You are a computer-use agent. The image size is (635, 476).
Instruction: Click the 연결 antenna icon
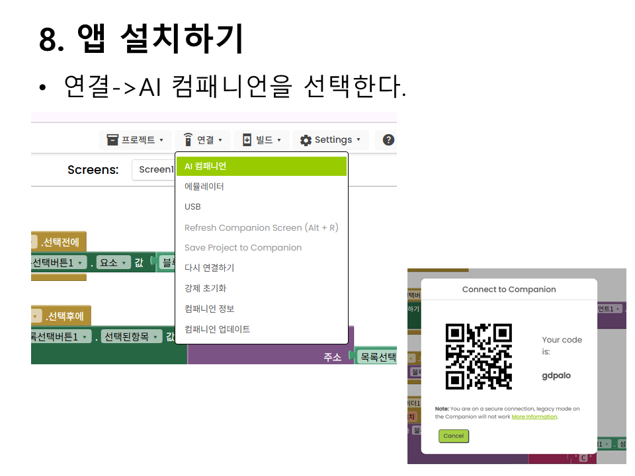click(x=187, y=139)
